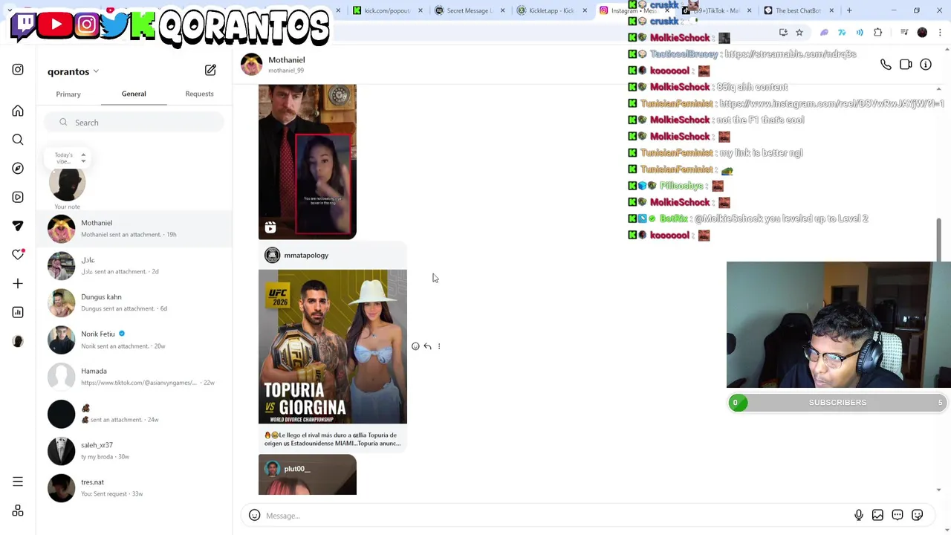Open Chrome extensions puzzle icon
The image size is (951, 535).
878,33
